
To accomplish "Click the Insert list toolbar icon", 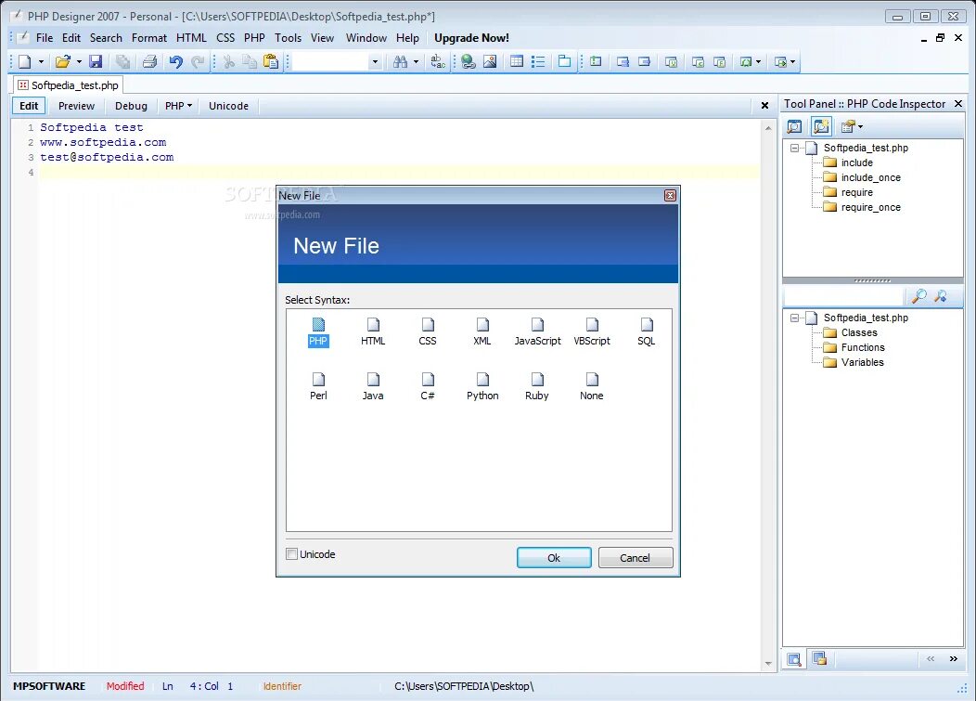I will (x=538, y=61).
